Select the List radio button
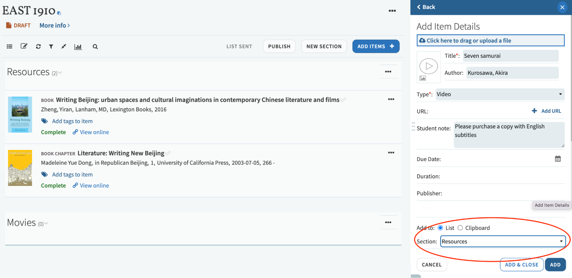Image resolution: width=572 pixels, height=278 pixels. pyautogui.click(x=440, y=228)
